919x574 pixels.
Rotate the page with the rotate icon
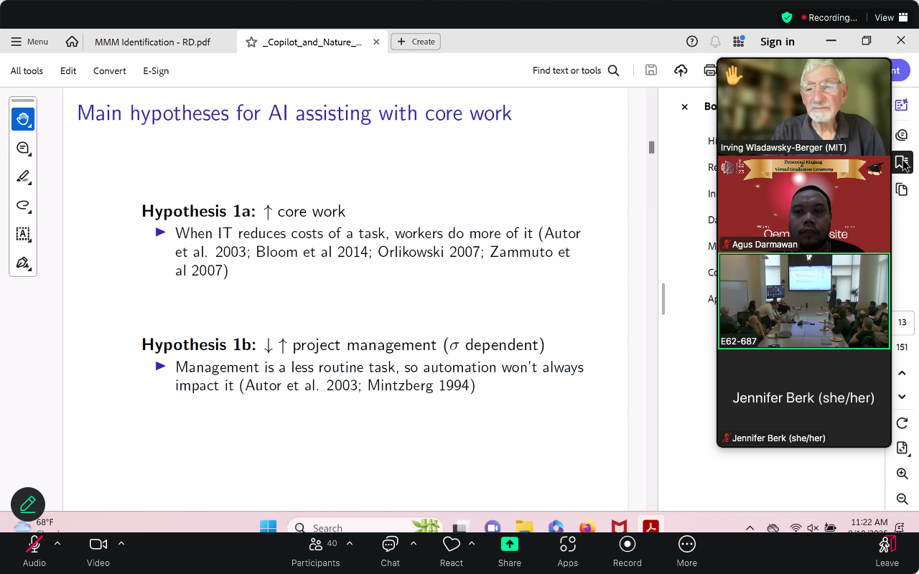tap(902, 423)
